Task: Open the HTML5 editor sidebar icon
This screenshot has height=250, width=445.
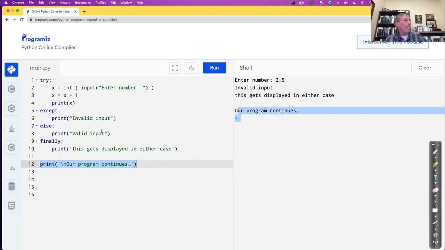Action: tap(11, 206)
